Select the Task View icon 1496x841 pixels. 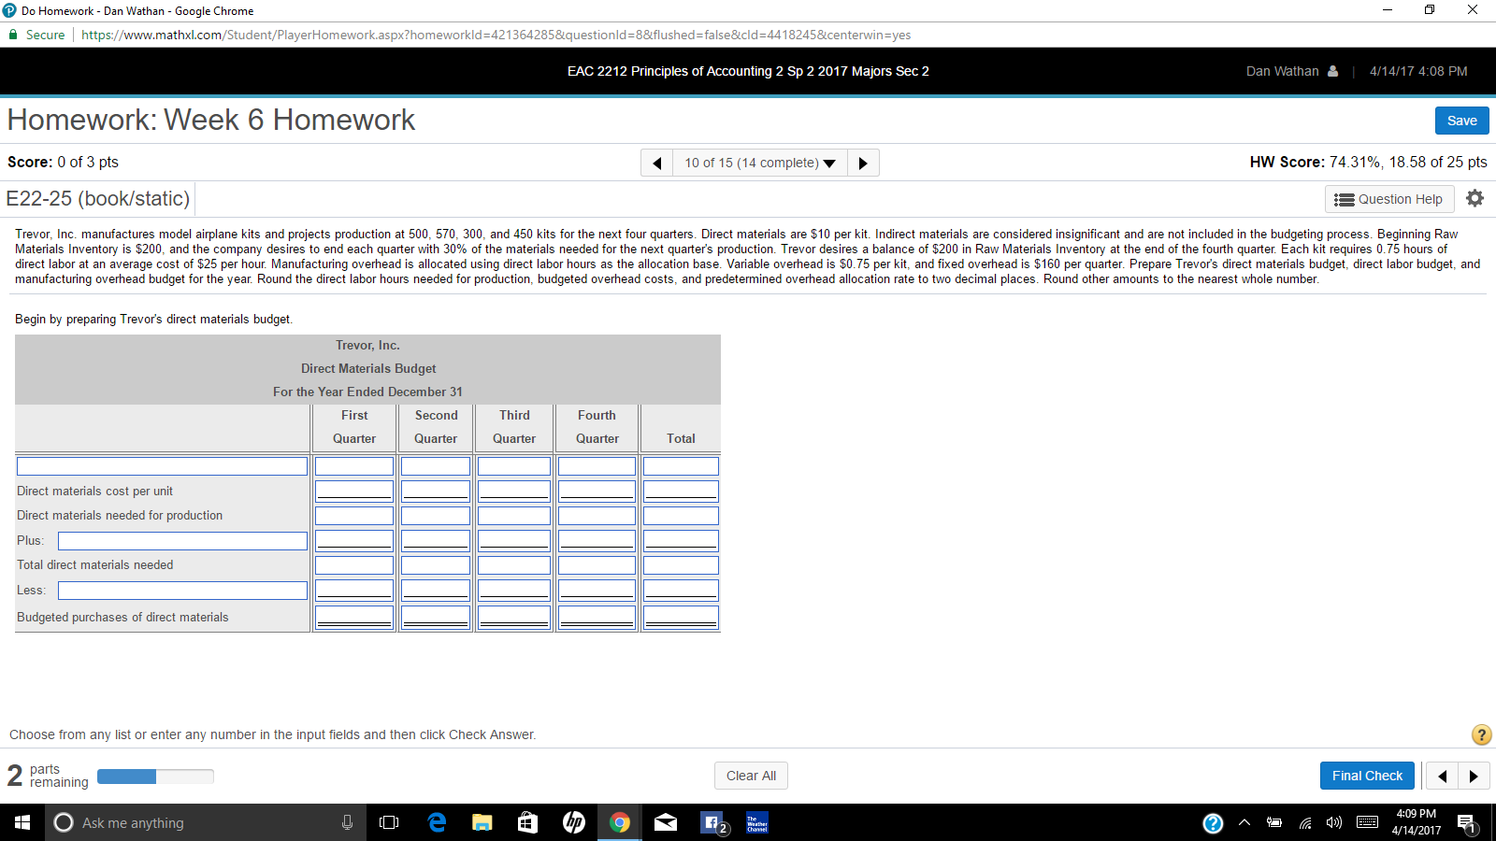(389, 822)
